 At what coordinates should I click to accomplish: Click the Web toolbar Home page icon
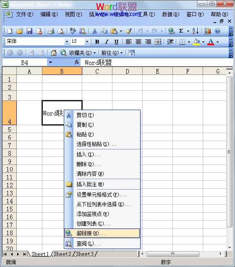click(x=54, y=53)
